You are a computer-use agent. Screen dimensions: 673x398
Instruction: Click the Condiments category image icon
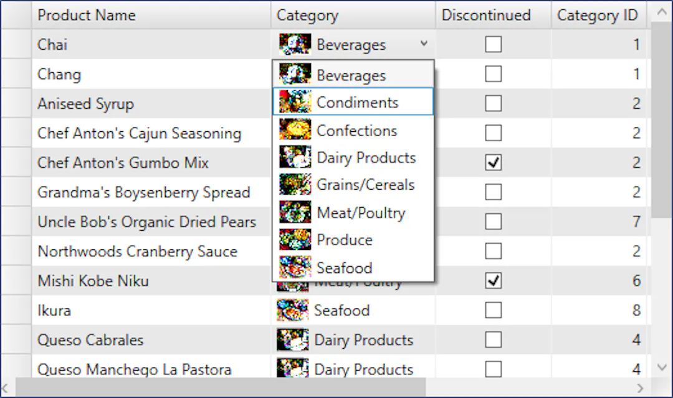pos(295,102)
